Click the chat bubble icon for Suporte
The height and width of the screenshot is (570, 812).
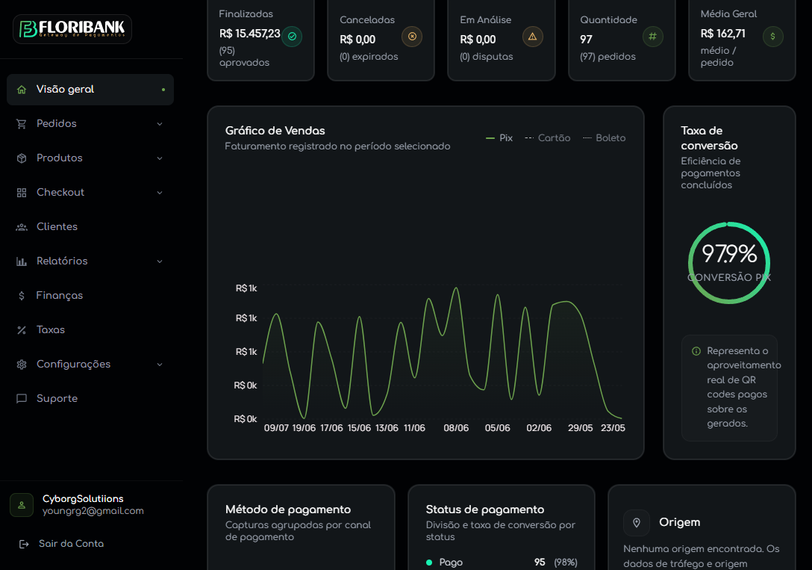(x=21, y=398)
